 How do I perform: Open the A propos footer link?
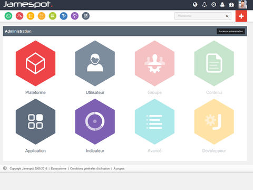[x=119, y=168]
